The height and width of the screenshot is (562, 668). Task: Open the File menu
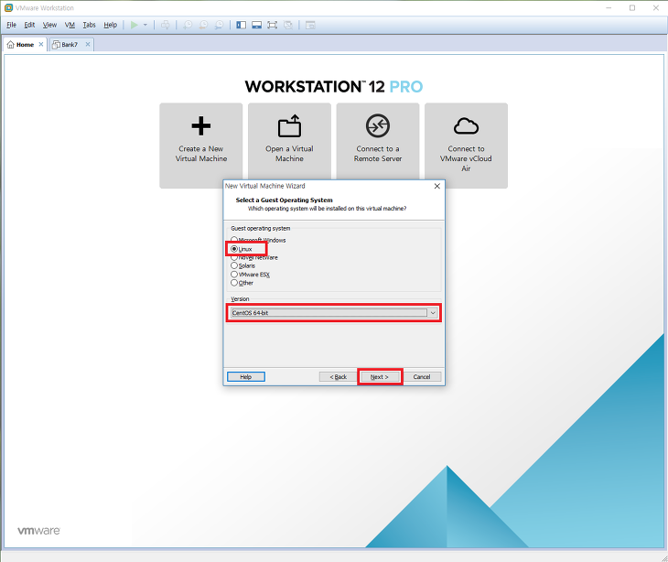click(x=12, y=25)
